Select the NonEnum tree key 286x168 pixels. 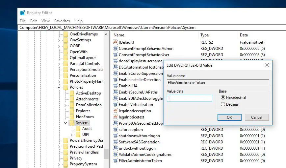(x=85, y=117)
